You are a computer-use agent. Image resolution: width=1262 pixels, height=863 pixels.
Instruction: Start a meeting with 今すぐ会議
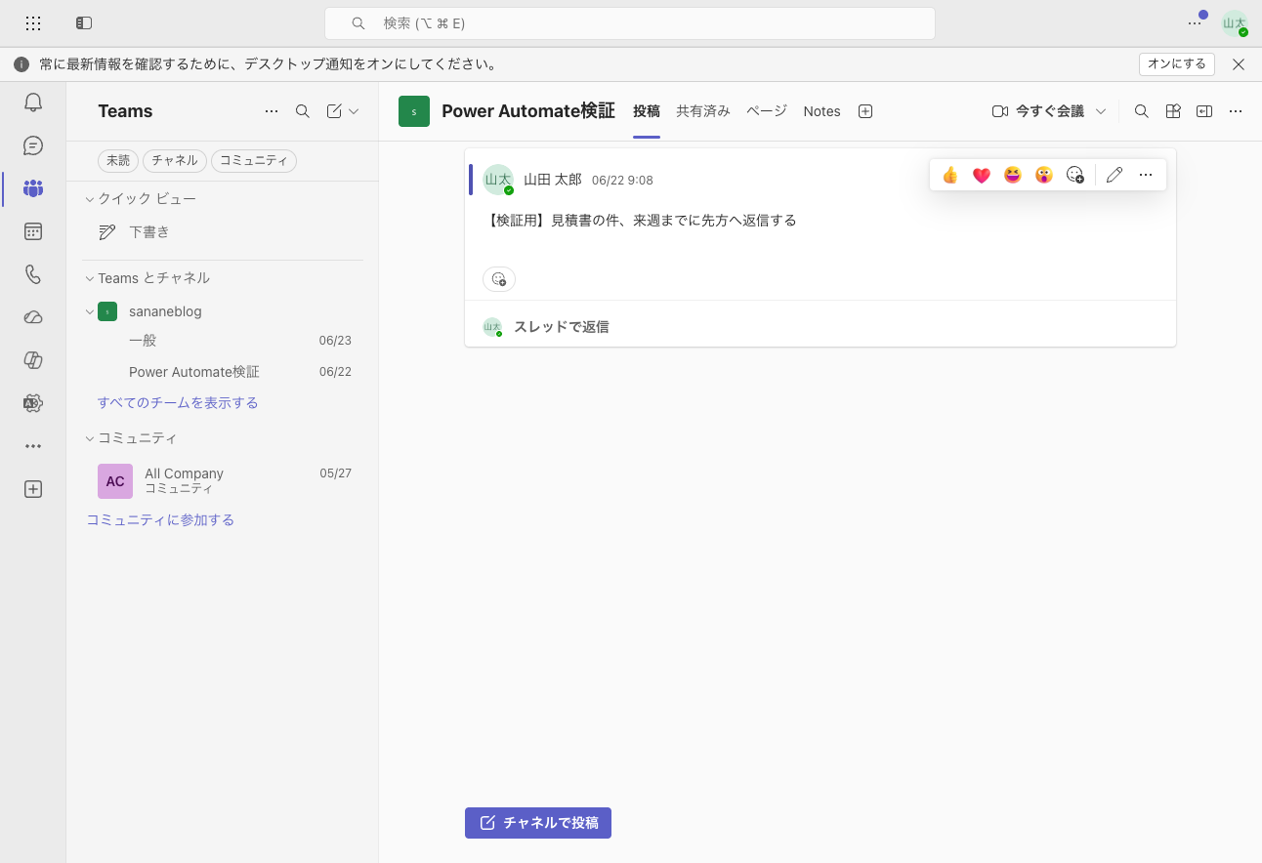[x=1038, y=111]
